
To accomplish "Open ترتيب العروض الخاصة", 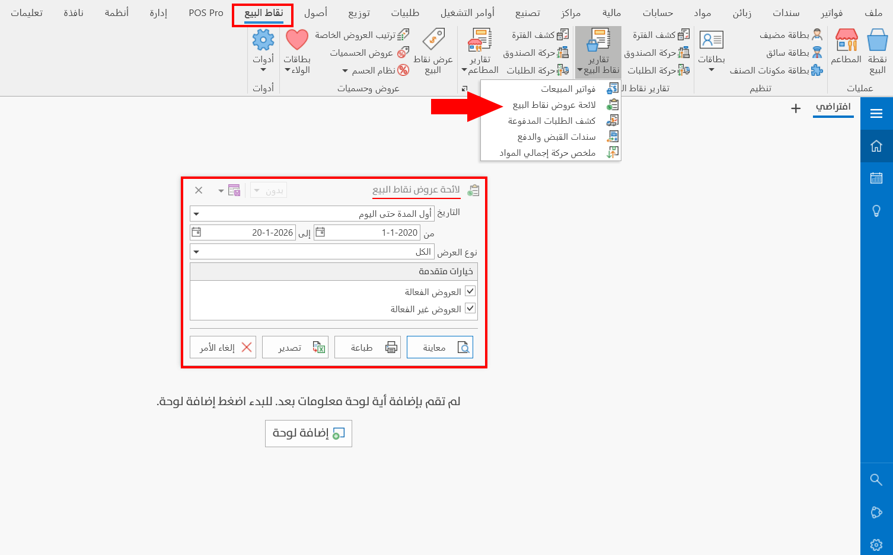I will click(362, 35).
